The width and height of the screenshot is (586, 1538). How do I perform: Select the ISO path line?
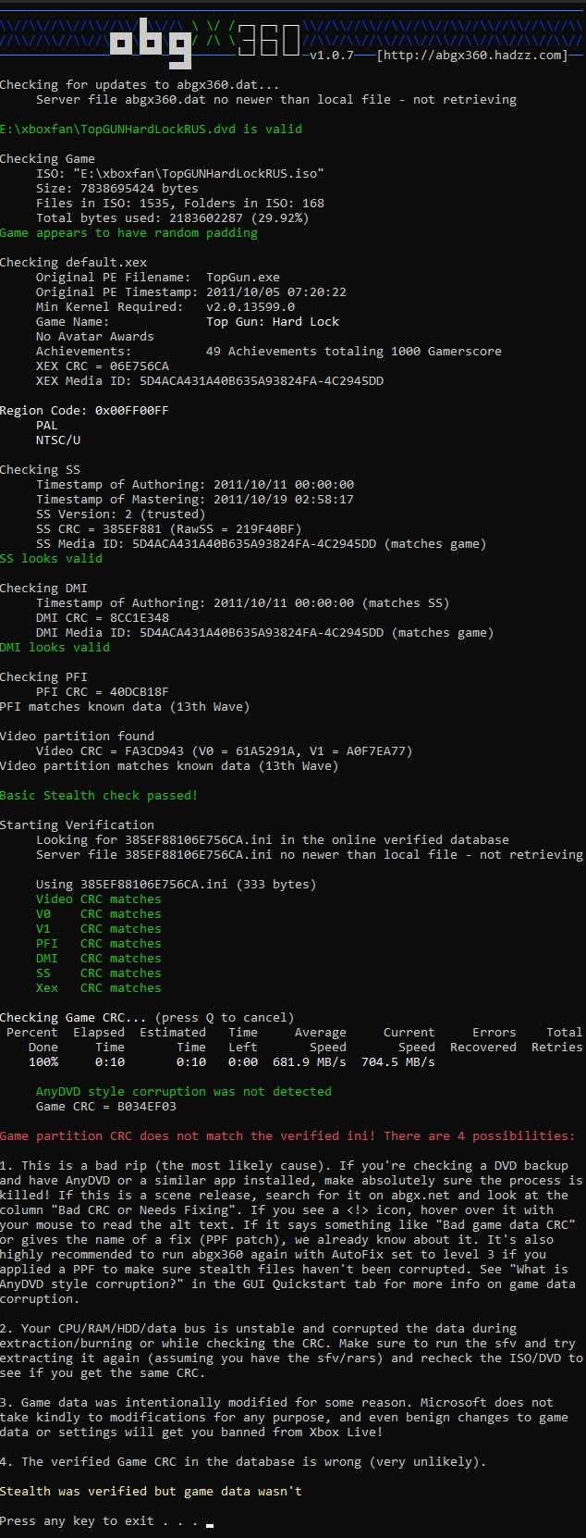tap(180, 174)
